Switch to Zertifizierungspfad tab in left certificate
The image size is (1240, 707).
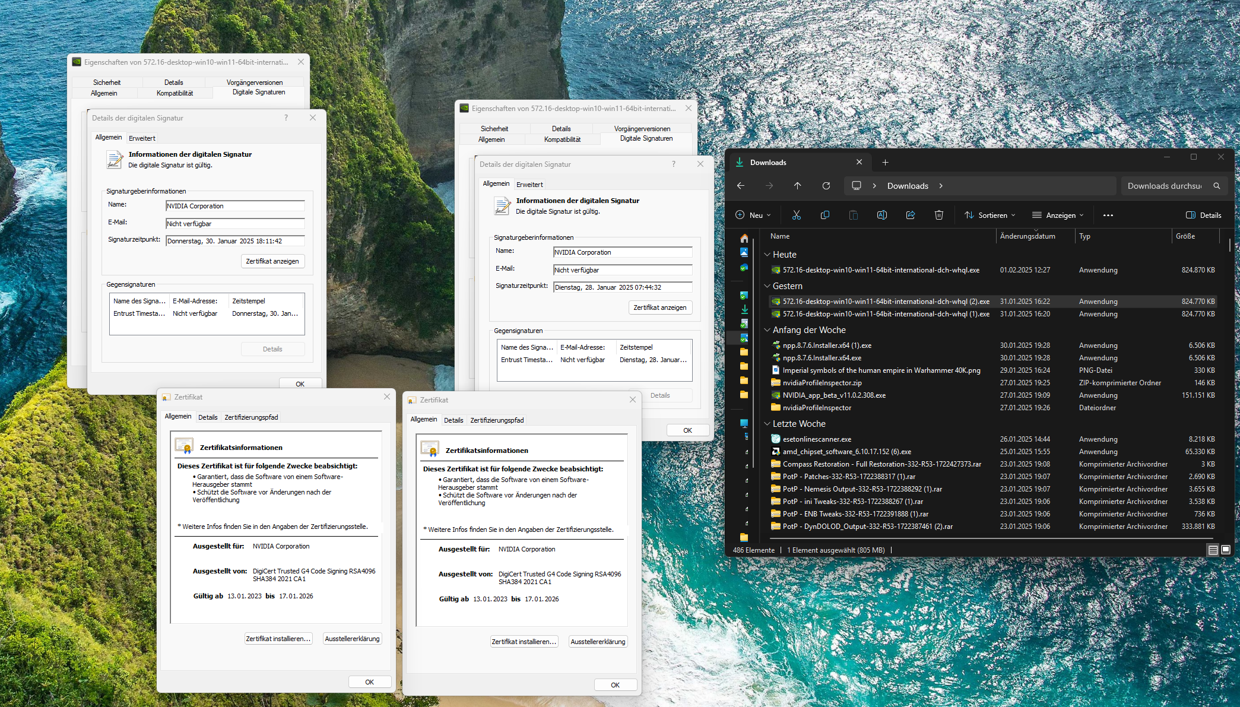click(251, 417)
